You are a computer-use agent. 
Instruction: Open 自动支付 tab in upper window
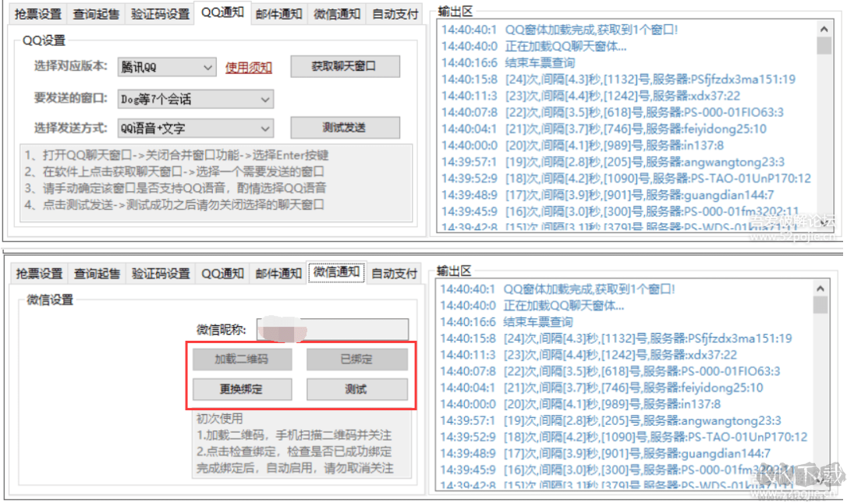pos(395,14)
